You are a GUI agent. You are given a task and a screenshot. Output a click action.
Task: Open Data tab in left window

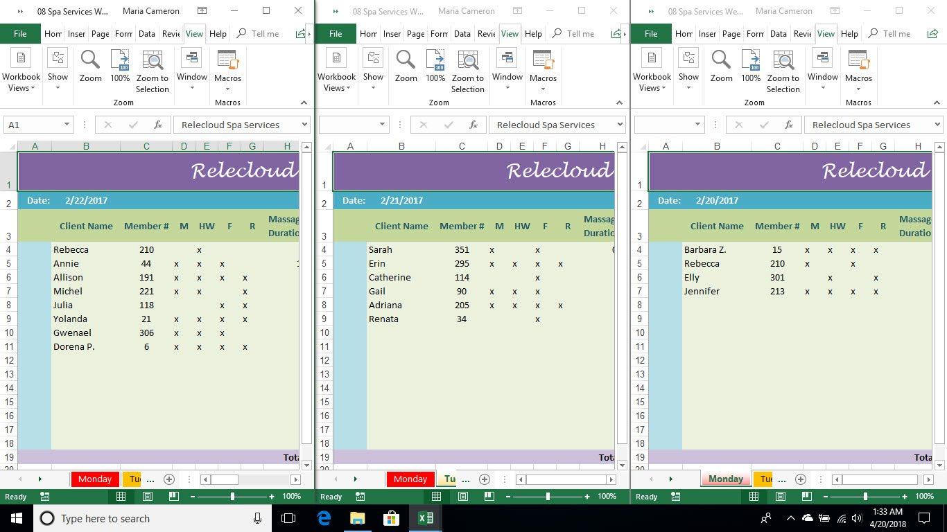tap(146, 33)
